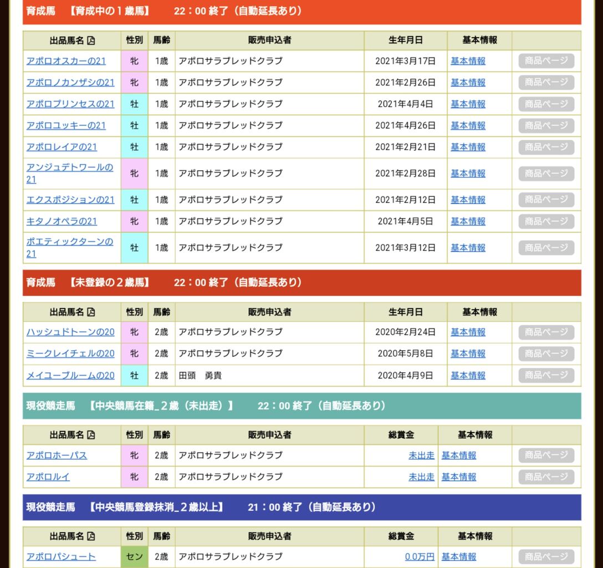View 基本情報 for アポロプリンセスの21
603x568 pixels.
(x=468, y=104)
